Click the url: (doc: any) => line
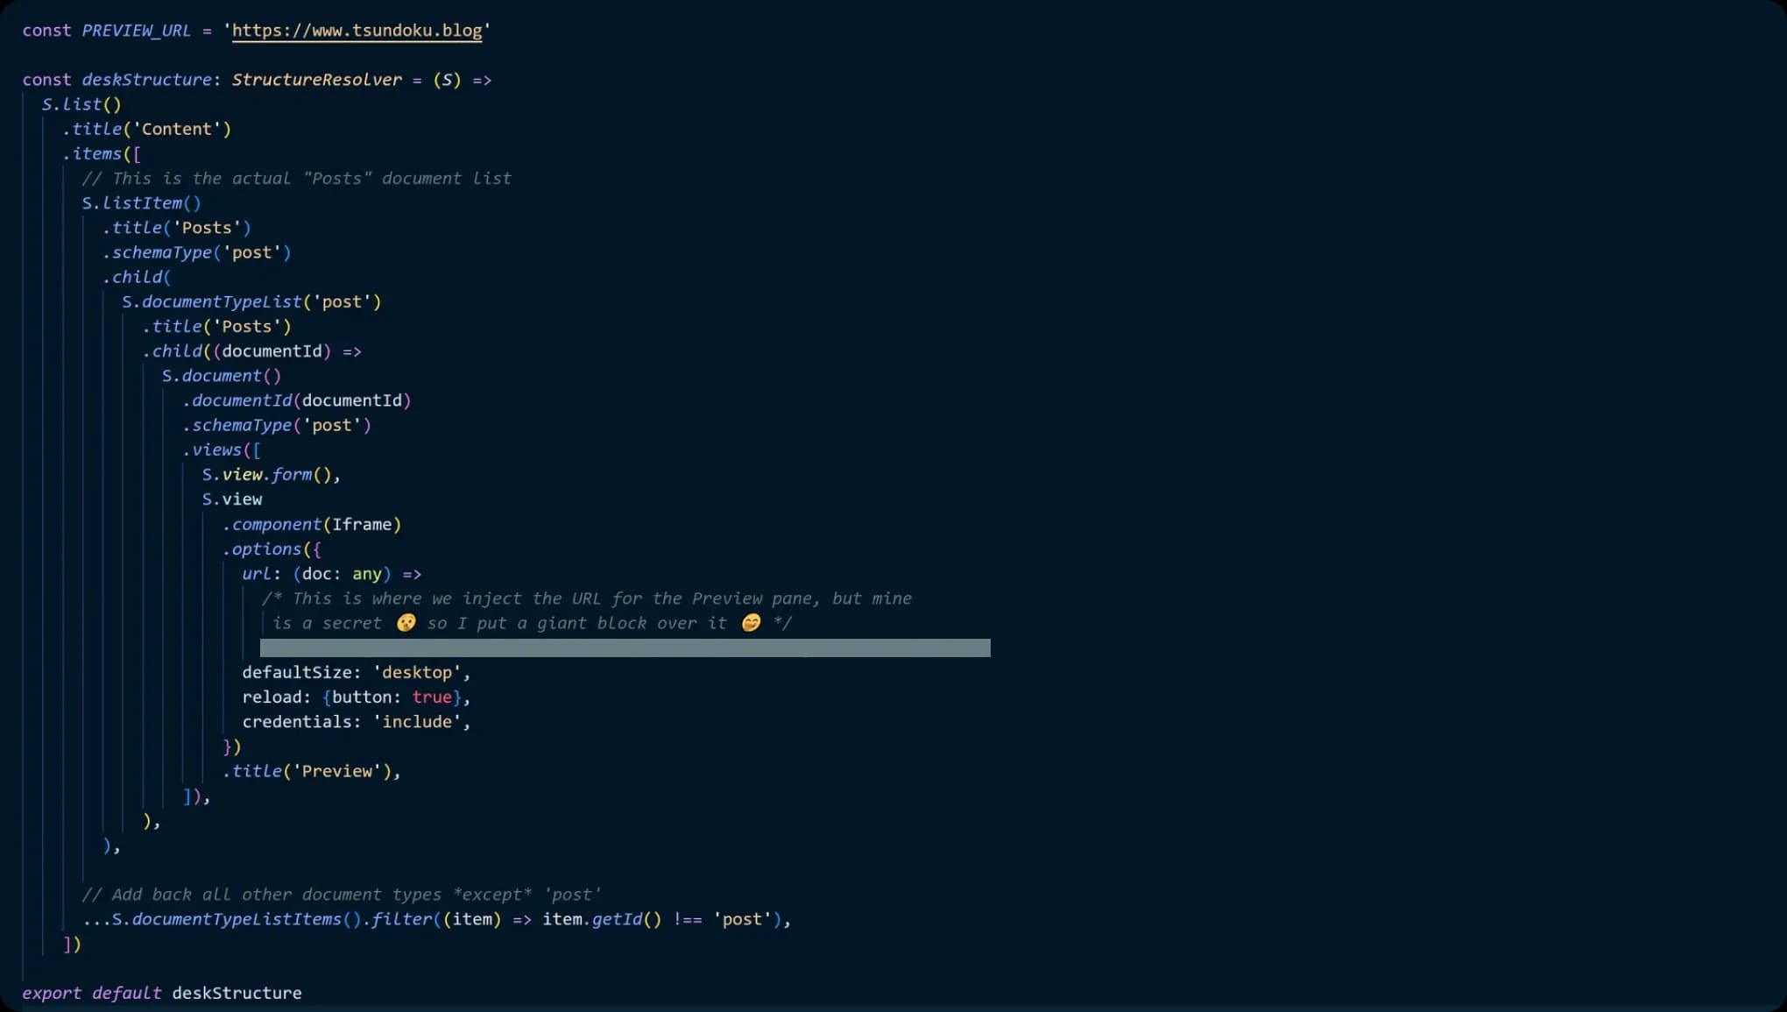 coord(332,574)
